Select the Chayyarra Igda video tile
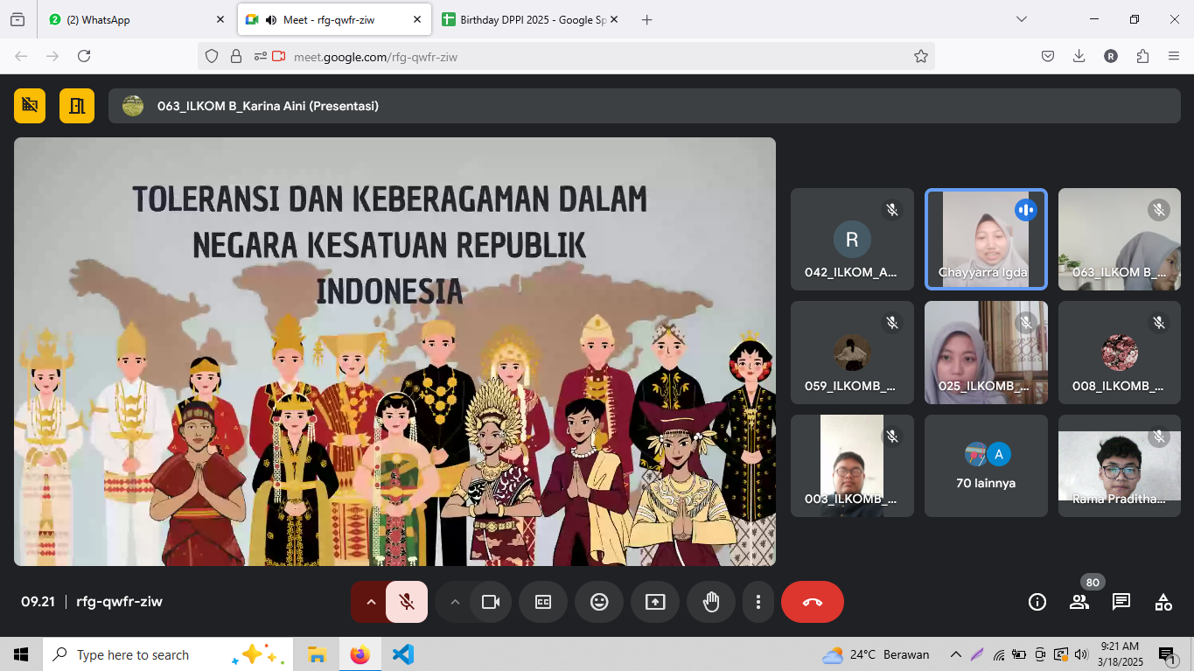1194x671 pixels. tap(986, 240)
